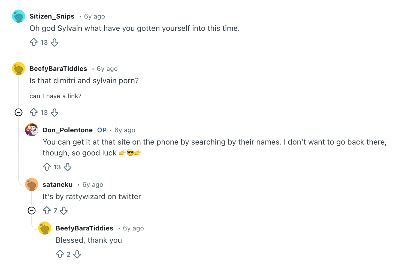
Task: Upvote Don_Polentone's reply
Action: click(47, 167)
